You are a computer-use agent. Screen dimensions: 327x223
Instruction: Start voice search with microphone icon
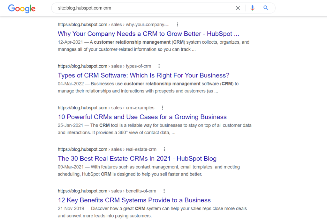pyautogui.click(x=252, y=8)
